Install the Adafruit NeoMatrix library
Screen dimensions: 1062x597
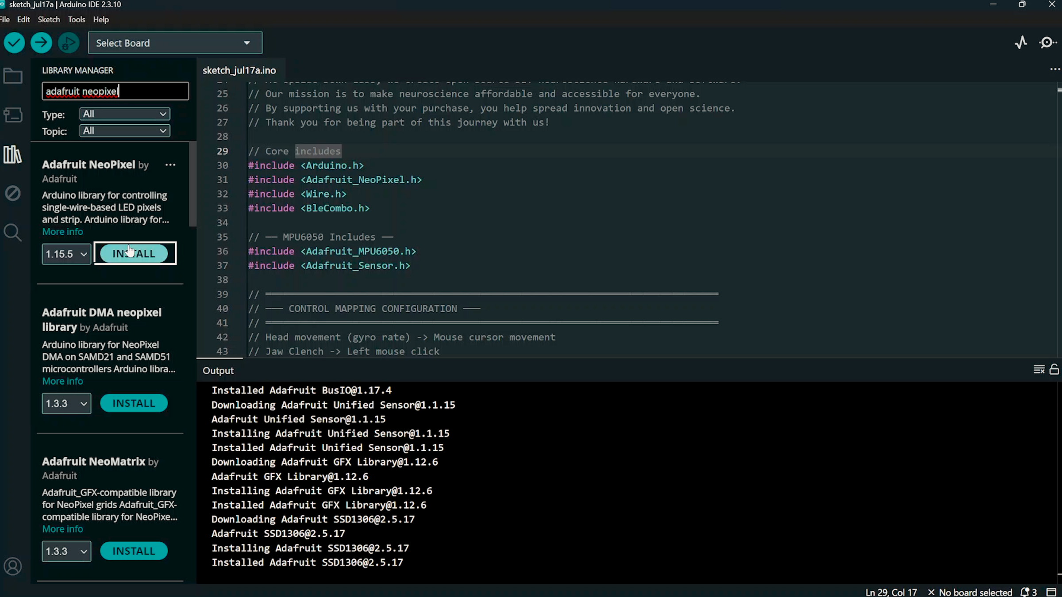point(134,551)
